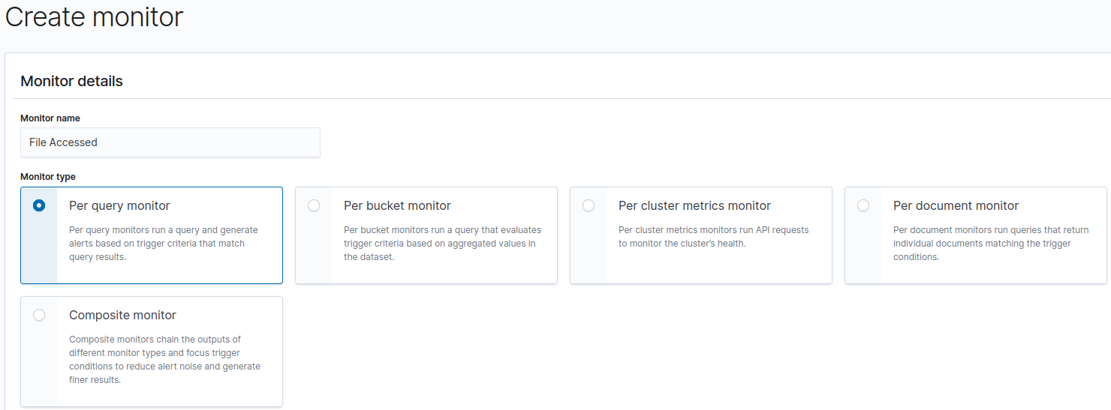
Task: Click the "Composite monitor" card title
Action: click(122, 315)
